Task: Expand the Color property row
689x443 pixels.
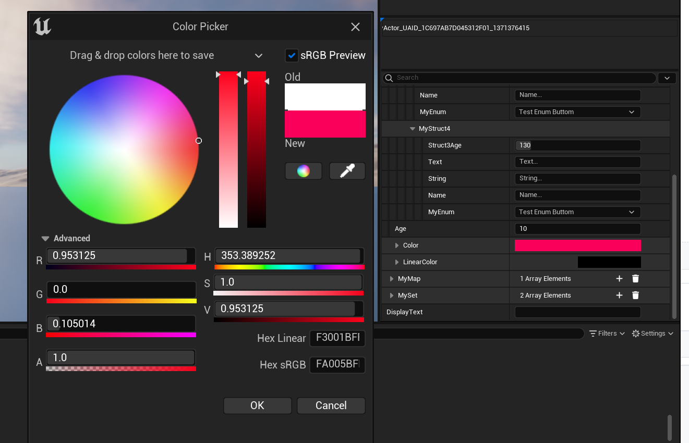Action: (397, 245)
